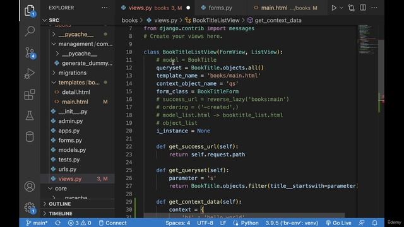Open the Database cylinder view
The image size is (404, 227).
tap(30, 137)
